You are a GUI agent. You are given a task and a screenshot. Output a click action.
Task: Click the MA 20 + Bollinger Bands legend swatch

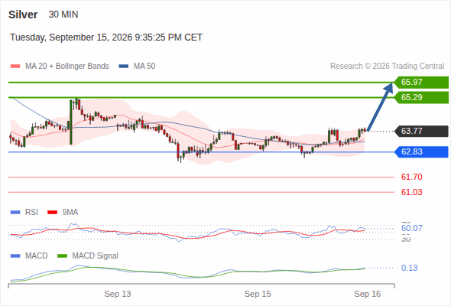point(15,67)
